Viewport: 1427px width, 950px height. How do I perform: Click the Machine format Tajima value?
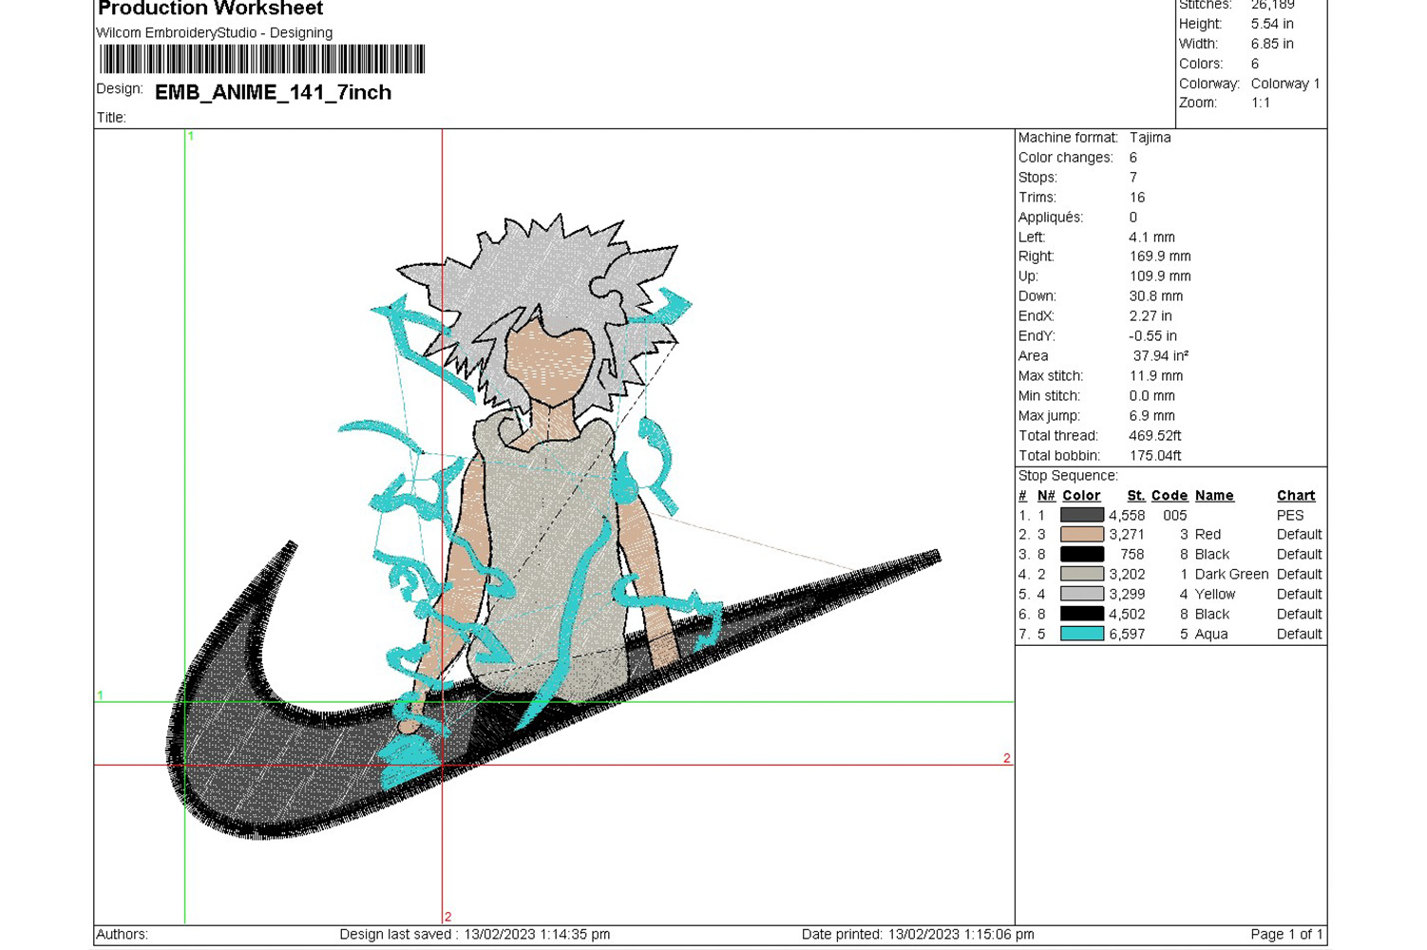coord(1150,138)
